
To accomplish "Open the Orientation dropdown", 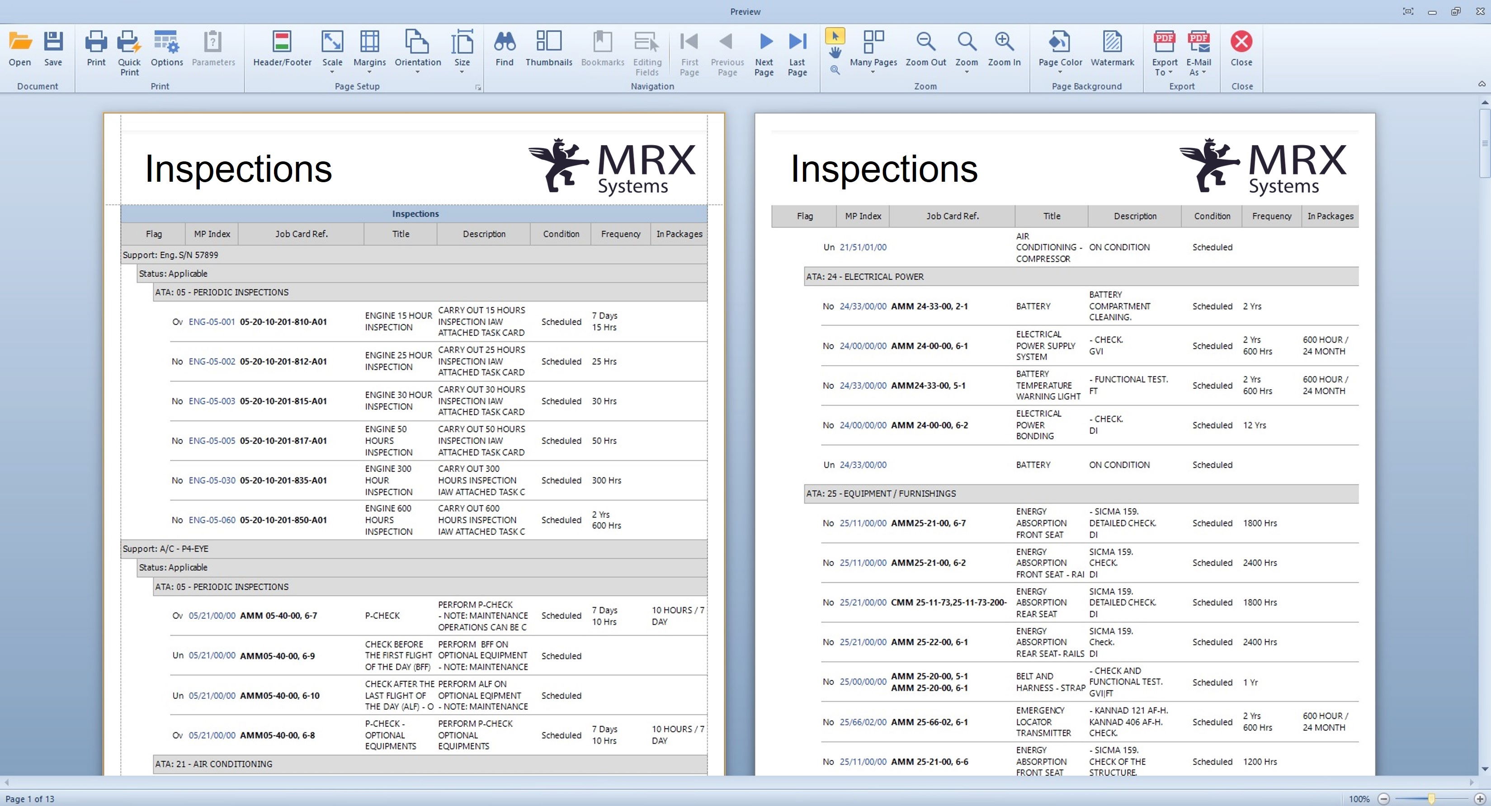I will coord(417,52).
